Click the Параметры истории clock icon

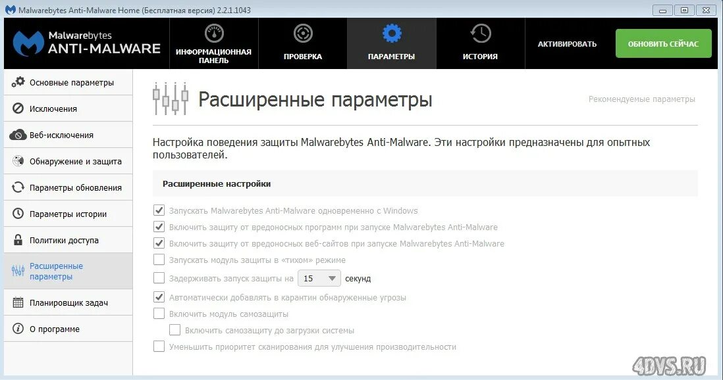point(18,213)
